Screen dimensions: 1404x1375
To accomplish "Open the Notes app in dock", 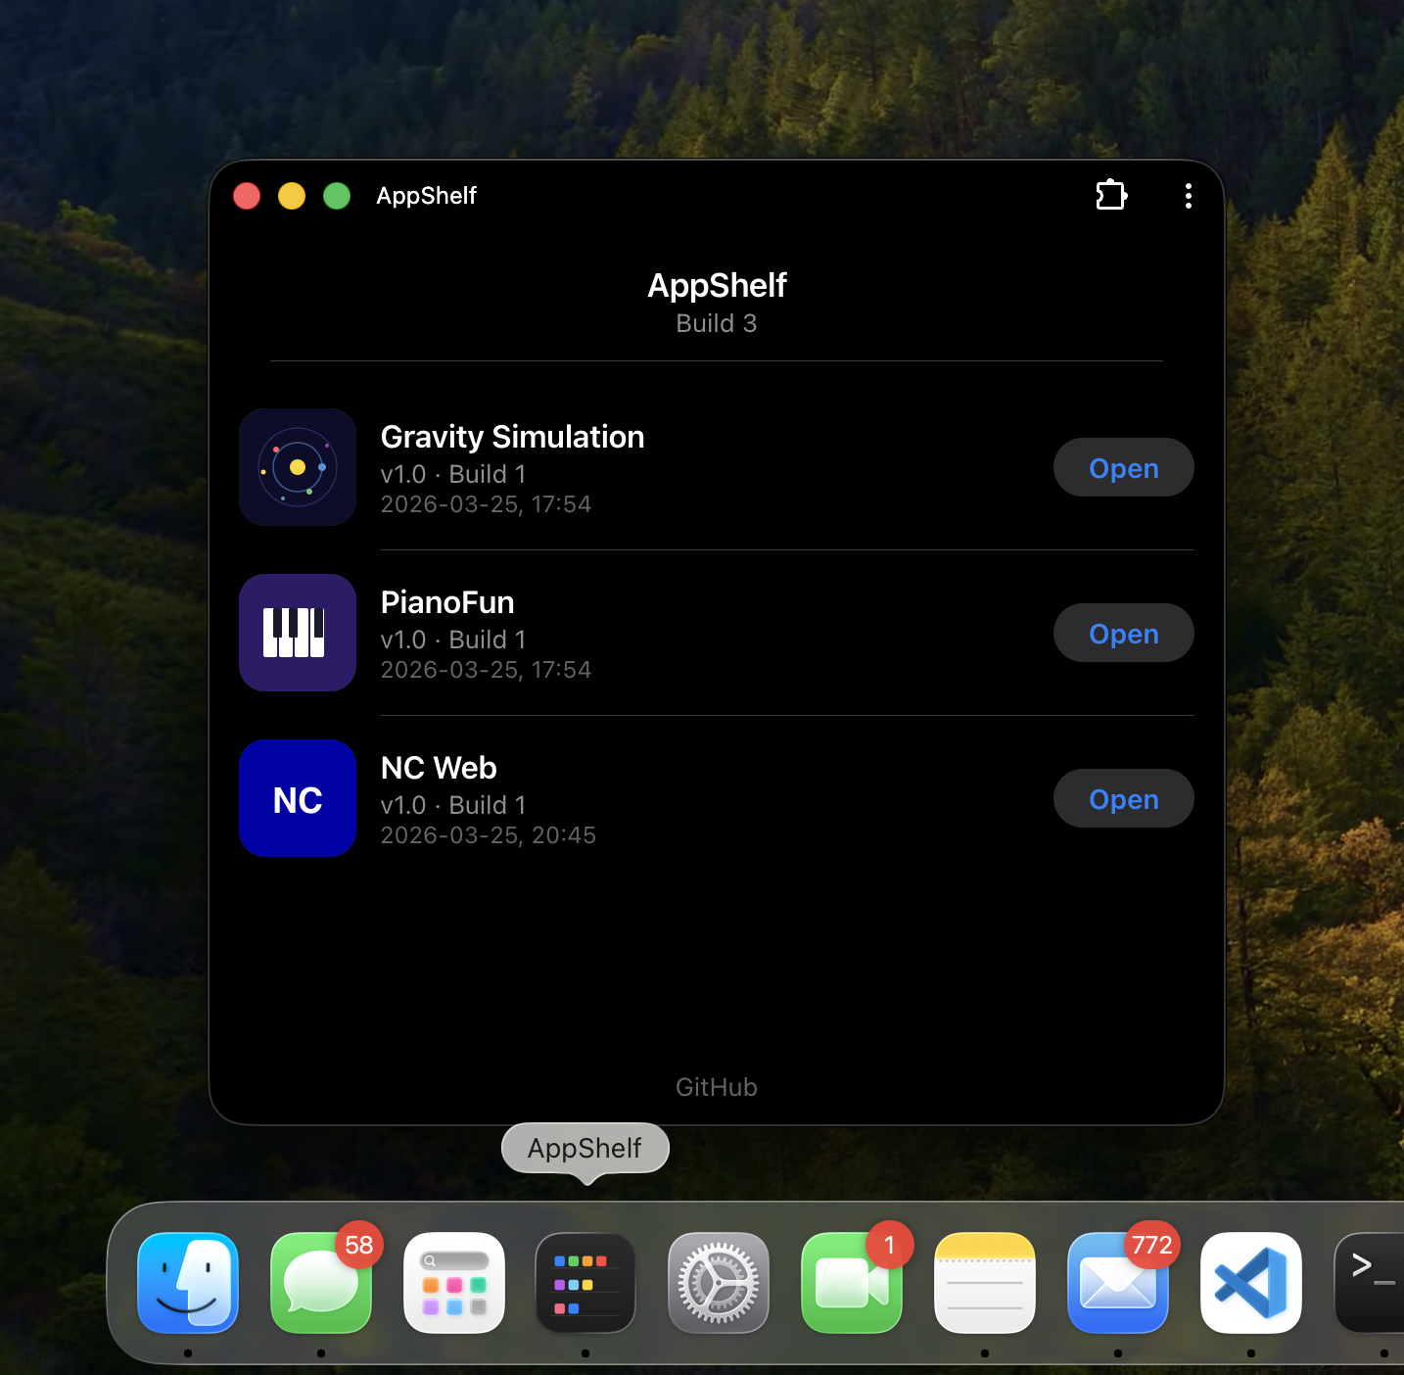I will [985, 1283].
